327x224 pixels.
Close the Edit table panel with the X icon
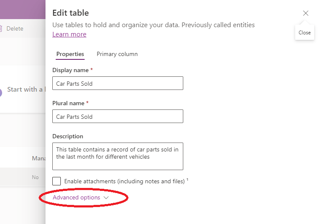(306, 13)
